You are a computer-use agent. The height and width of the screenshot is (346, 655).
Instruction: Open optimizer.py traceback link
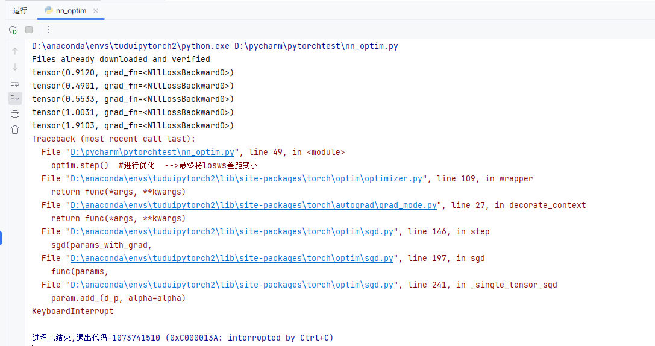coord(246,179)
